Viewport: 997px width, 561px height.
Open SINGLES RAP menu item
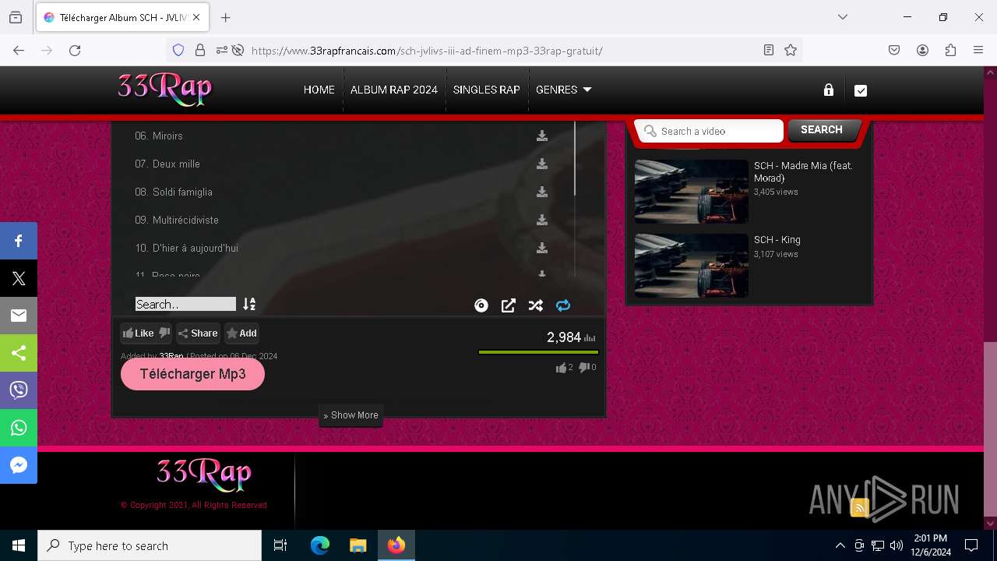(487, 90)
